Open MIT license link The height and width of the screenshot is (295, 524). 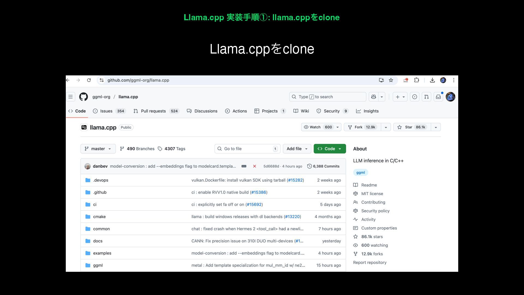point(368,193)
